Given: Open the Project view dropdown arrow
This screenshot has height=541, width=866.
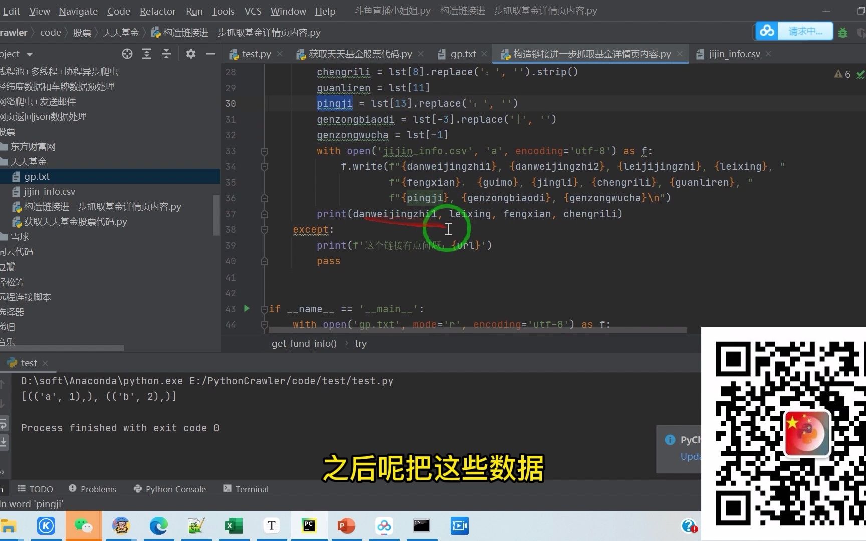Looking at the screenshot, I should tap(29, 54).
